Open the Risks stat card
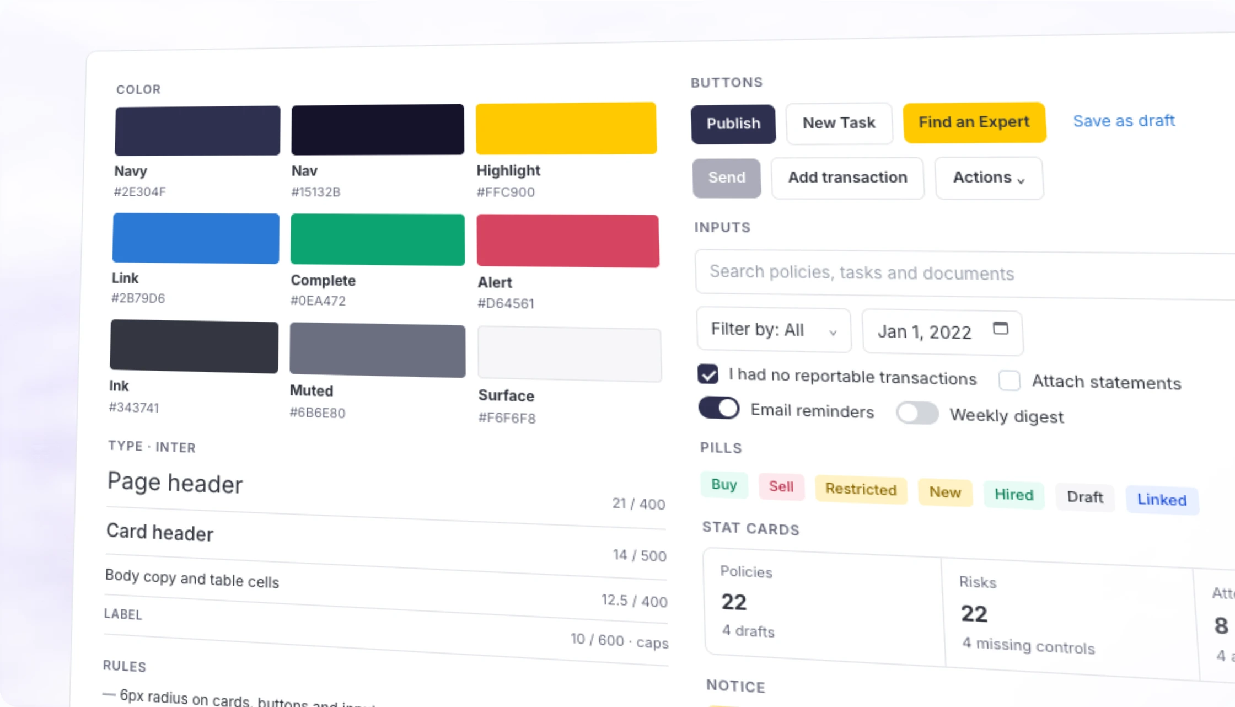 (1070, 619)
